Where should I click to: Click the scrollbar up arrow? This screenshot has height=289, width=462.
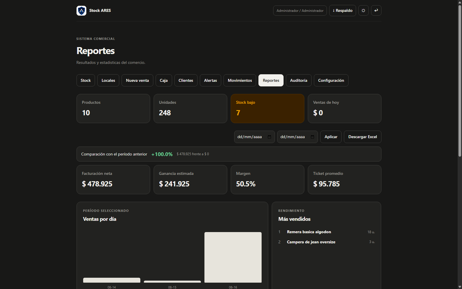[x=460, y=2]
